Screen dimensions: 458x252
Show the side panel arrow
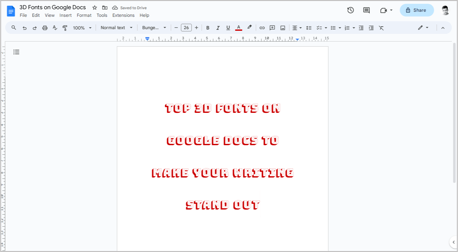(454, 242)
